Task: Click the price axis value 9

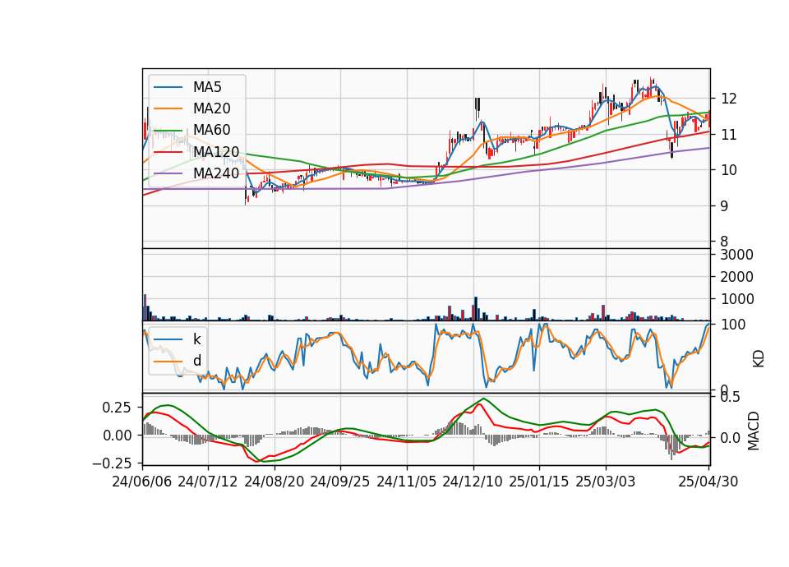Action: 725,205
